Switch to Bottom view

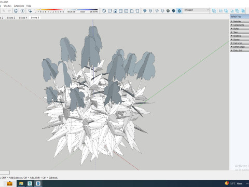[137, 11]
